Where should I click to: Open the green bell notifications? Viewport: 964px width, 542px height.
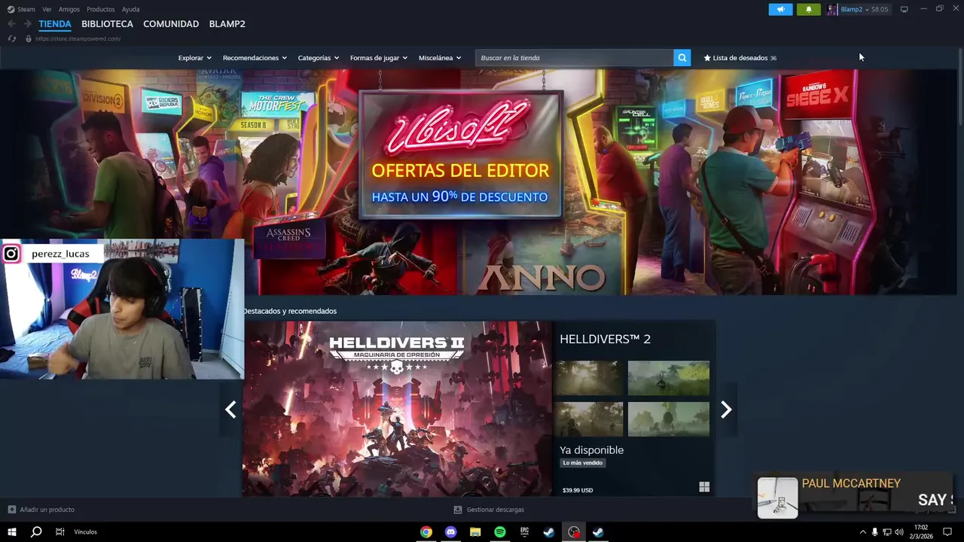[809, 9]
